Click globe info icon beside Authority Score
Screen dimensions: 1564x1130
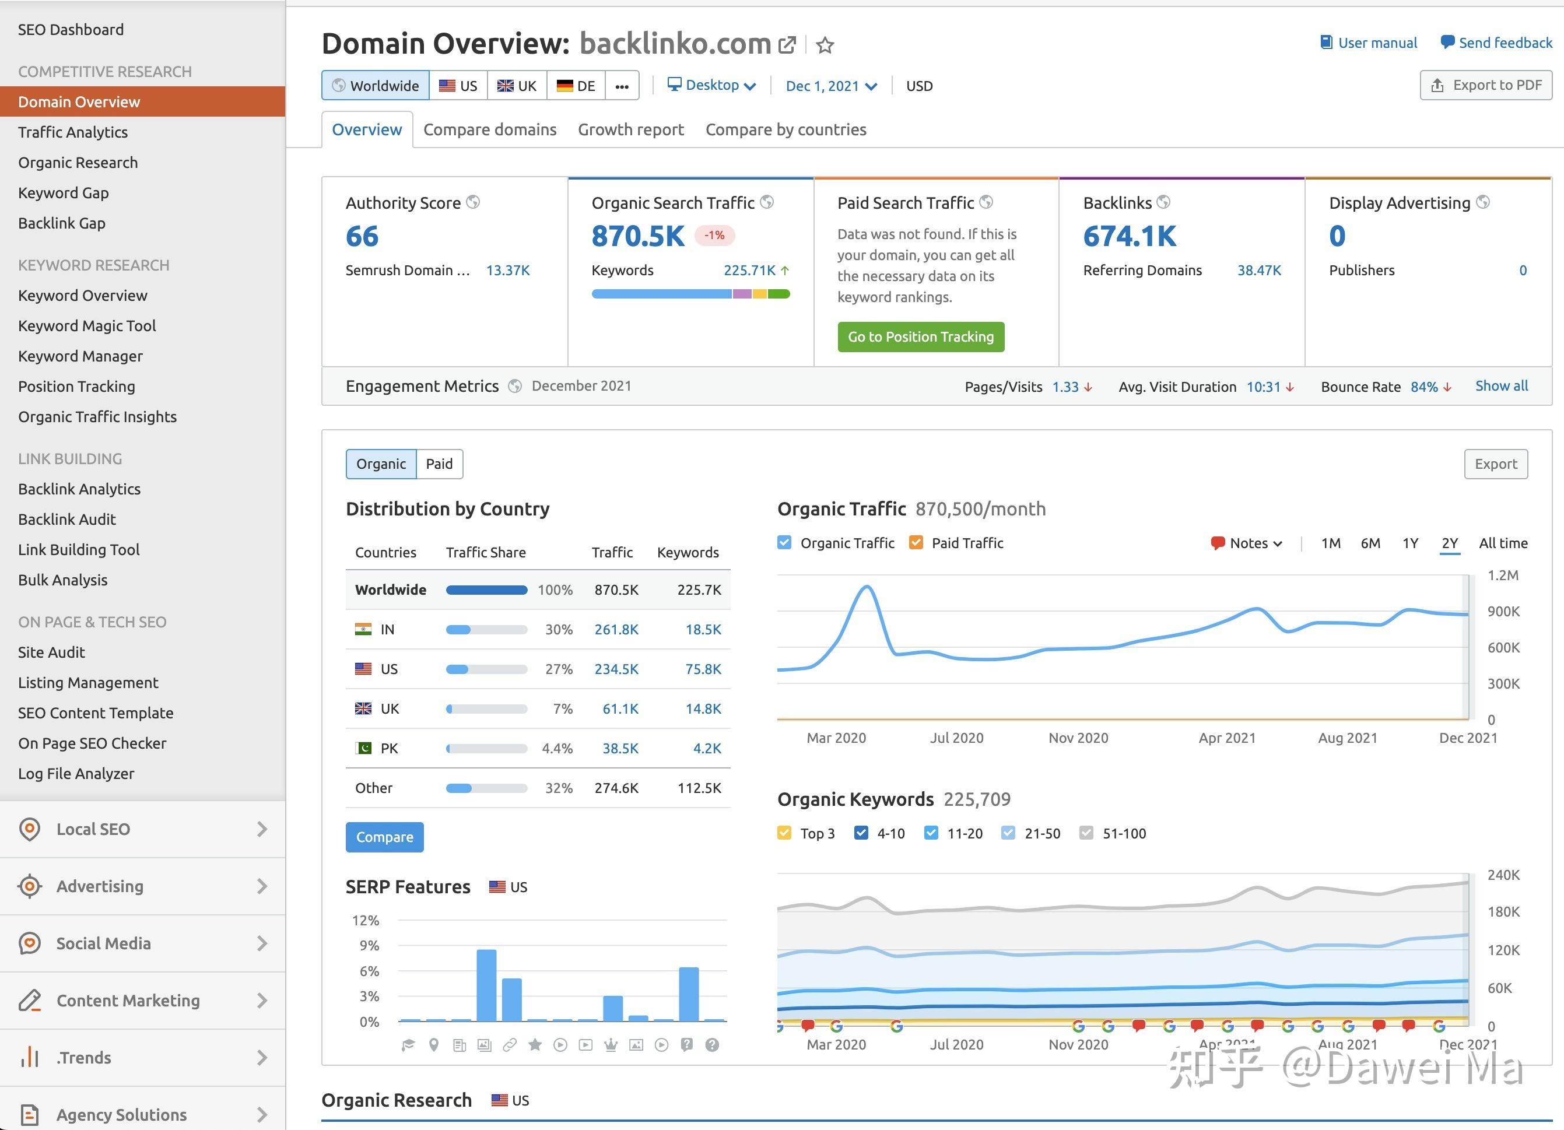[x=473, y=201]
